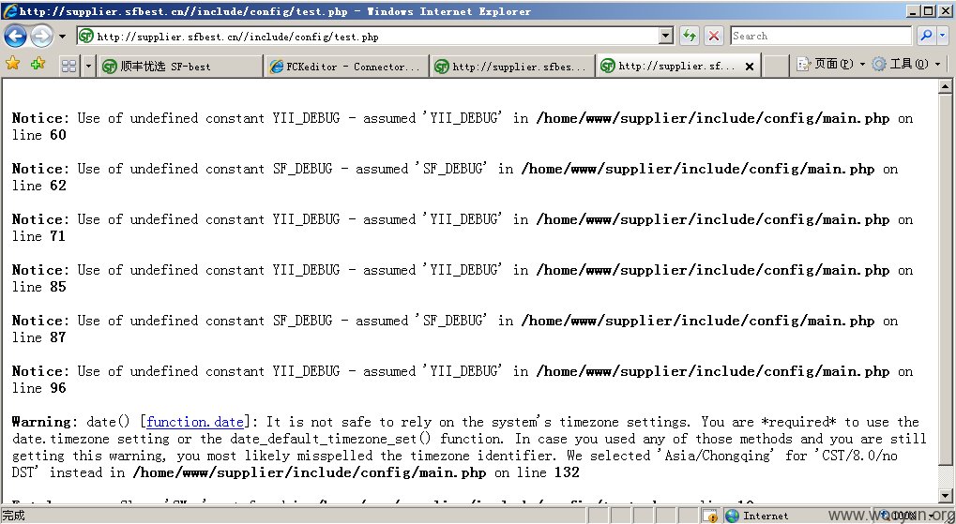The height and width of the screenshot is (524, 956).
Task: Click the Internet zone globe in status bar
Action: point(732,516)
